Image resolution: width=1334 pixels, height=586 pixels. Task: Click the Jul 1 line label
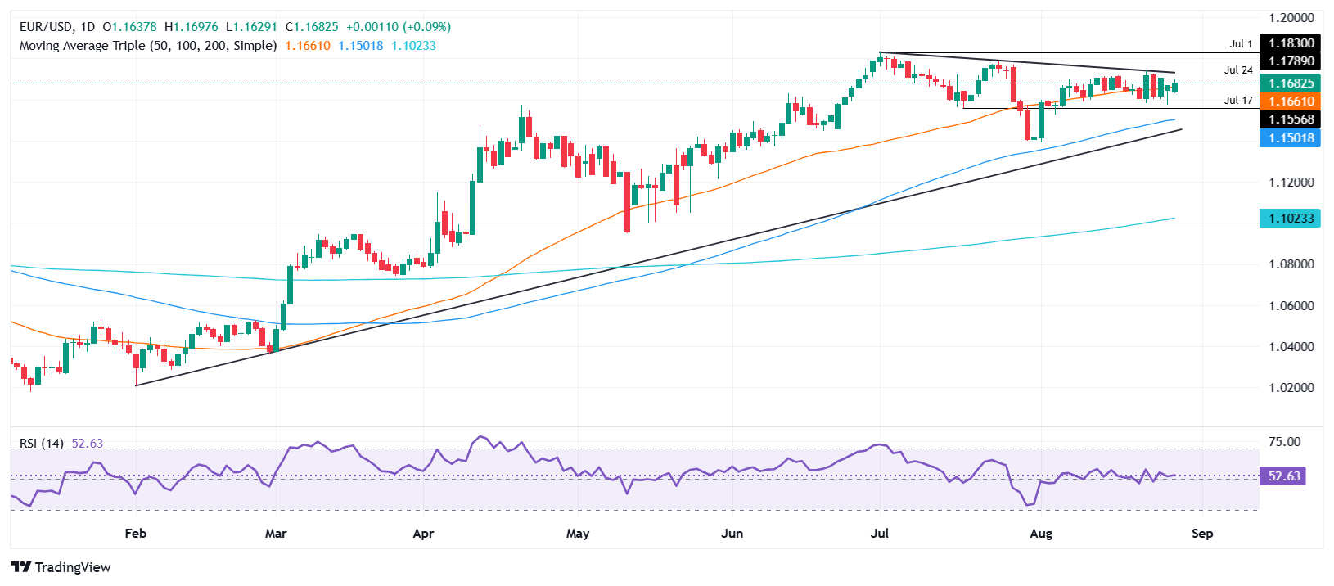[1241, 44]
